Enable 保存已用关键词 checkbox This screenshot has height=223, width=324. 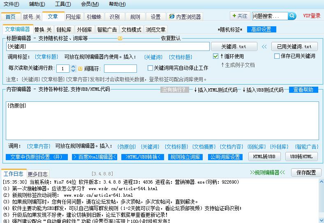(x=277, y=56)
